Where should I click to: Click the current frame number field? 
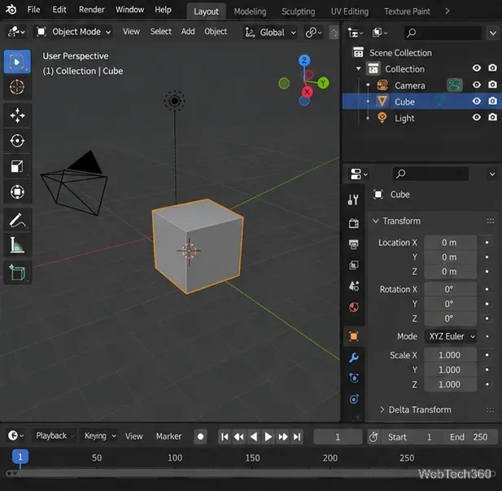(338, 436)
